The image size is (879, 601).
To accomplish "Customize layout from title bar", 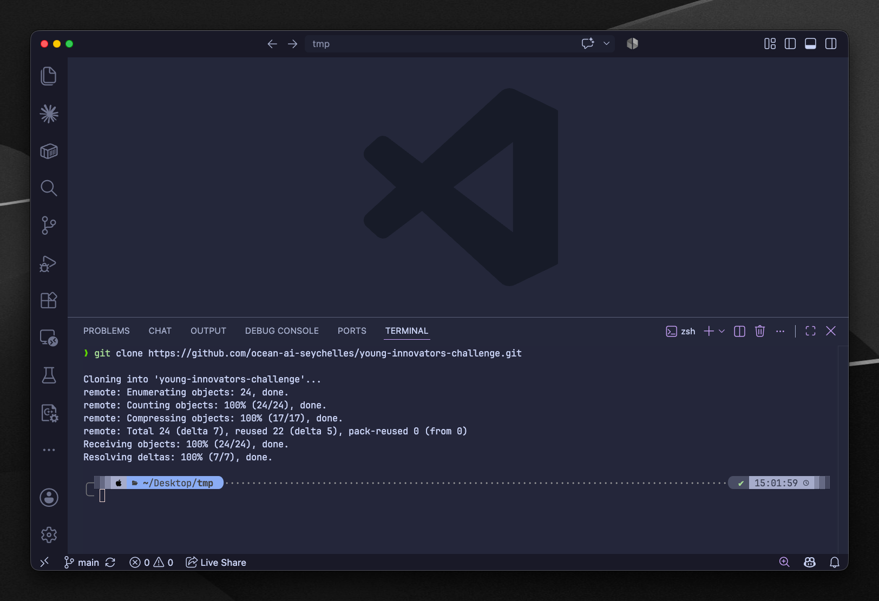I will tap(770, 44).
